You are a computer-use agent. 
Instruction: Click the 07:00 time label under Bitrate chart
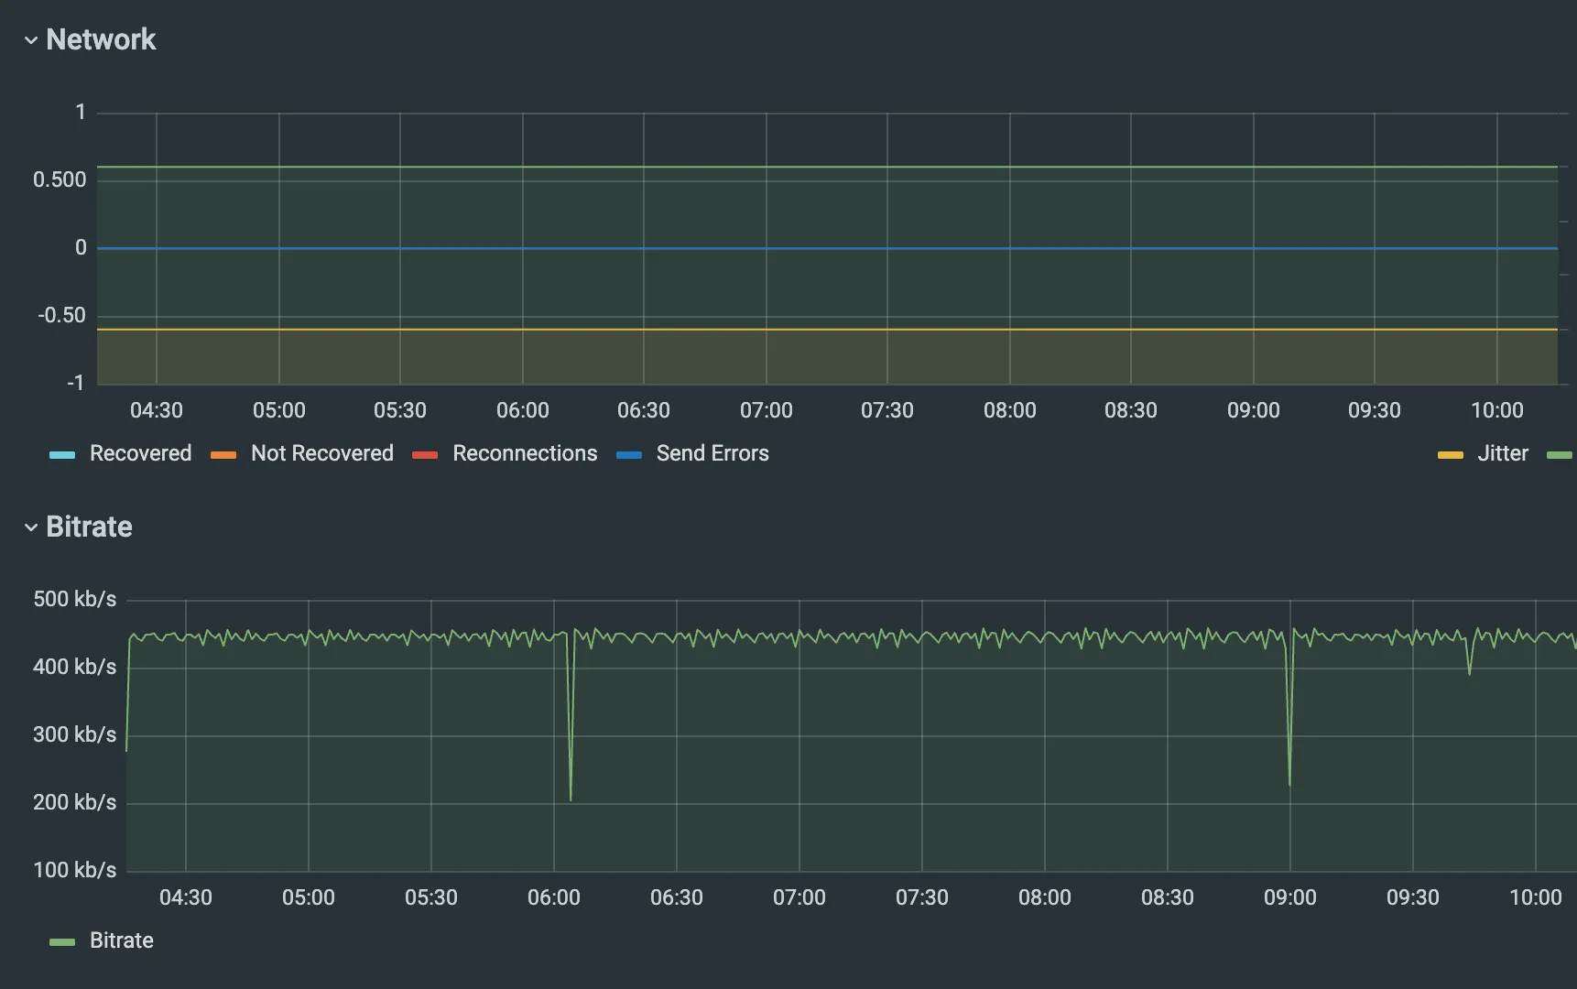pyautogui.click(x=799, y=897)
